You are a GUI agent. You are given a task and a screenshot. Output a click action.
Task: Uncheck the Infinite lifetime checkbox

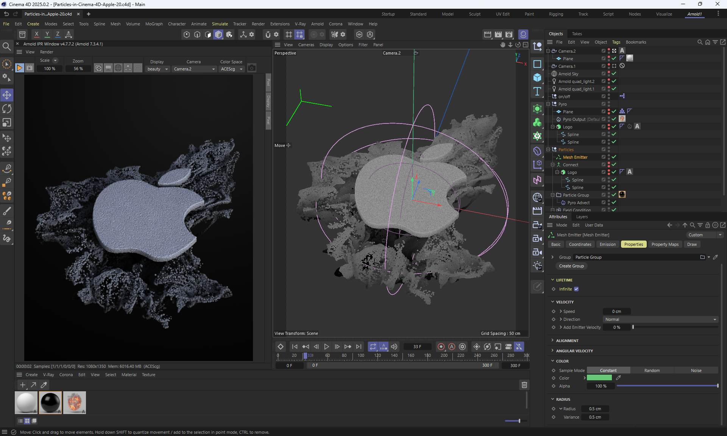point(576,289)
